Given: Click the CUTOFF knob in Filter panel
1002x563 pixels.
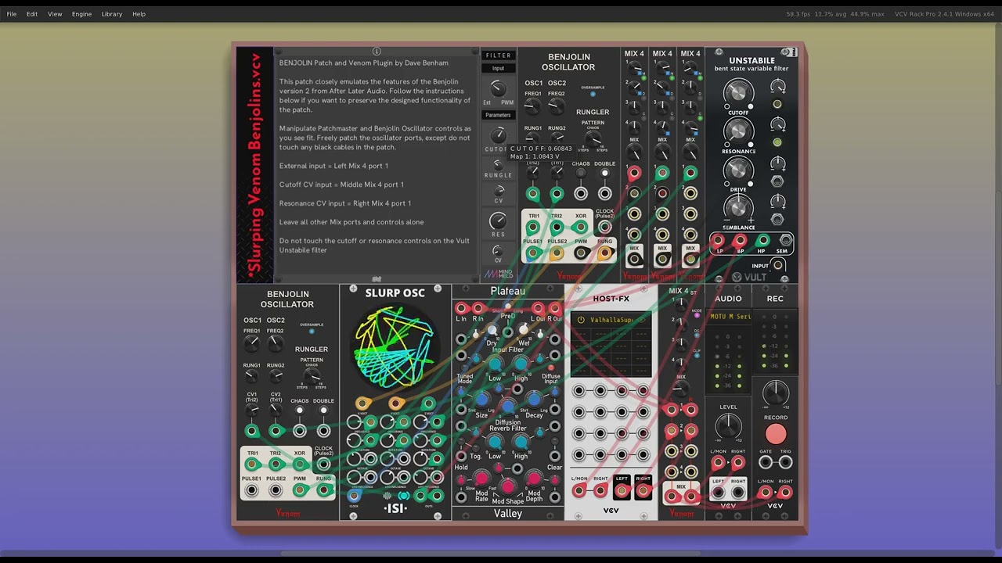Looking at the screenshot, I should point(498,136).
